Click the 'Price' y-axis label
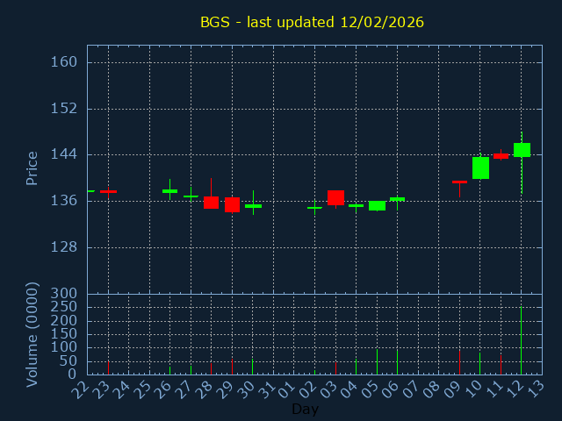Viewport: 562px width, 421px height. 32,168
